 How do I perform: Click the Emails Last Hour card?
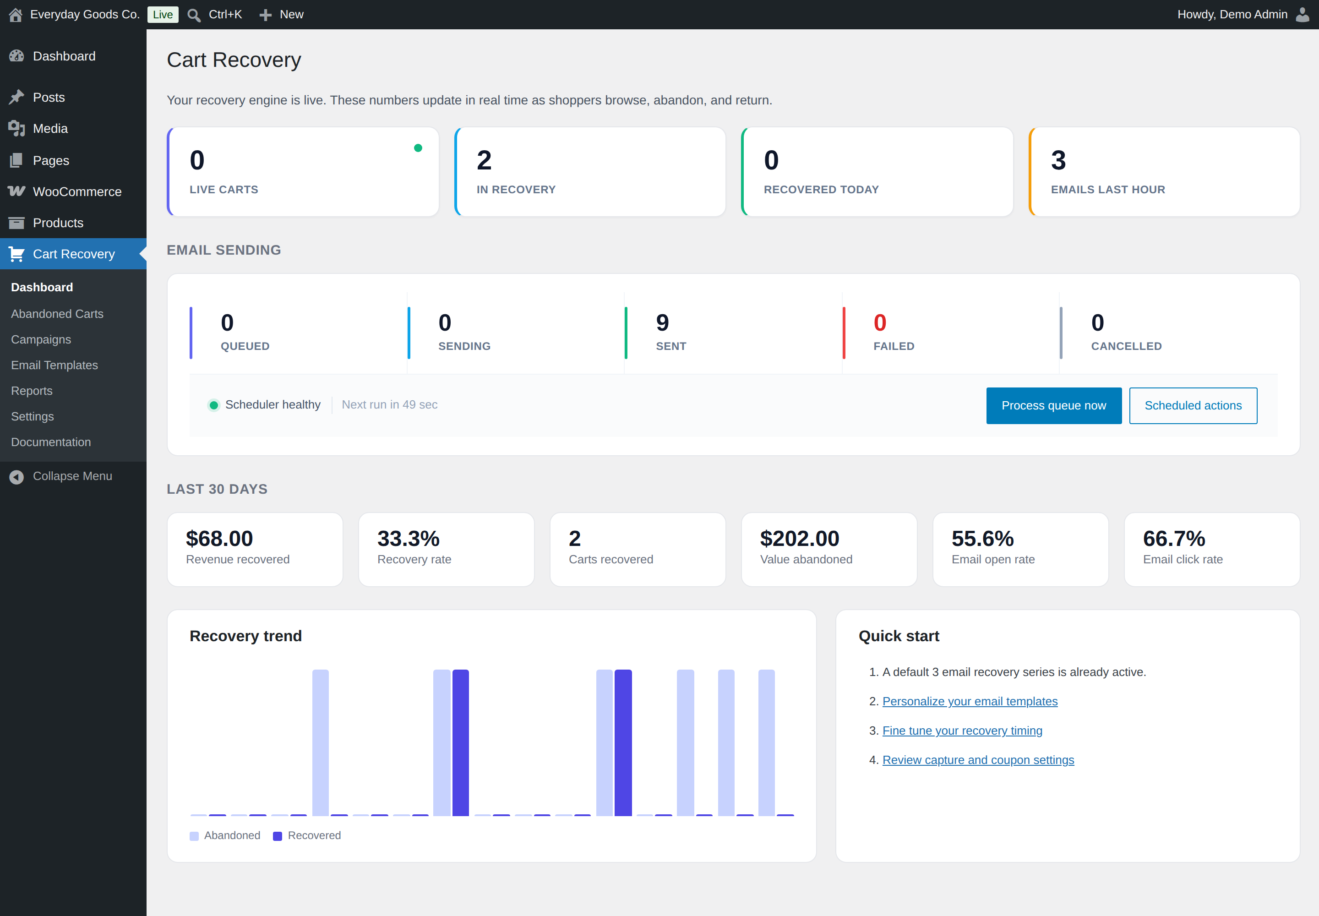click(x=1165, y=172)
